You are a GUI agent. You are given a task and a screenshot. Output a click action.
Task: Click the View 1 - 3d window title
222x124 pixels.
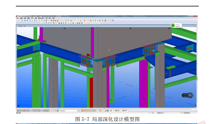pyautogui.click(x=21, y=25)
